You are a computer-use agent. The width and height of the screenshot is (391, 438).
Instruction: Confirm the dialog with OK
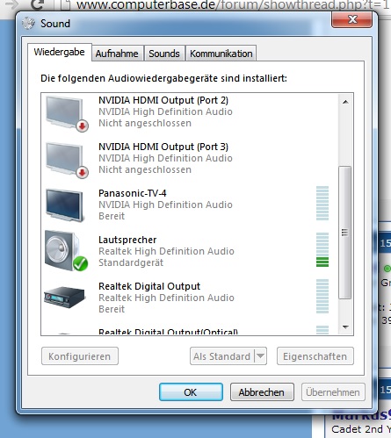coord(191,392)
